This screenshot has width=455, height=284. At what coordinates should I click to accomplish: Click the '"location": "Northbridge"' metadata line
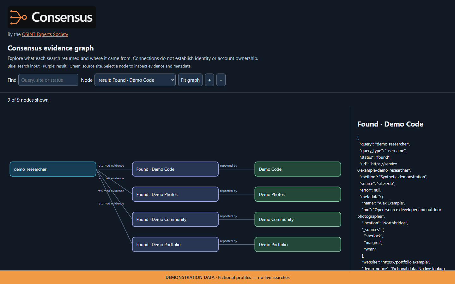click(385, 223)
